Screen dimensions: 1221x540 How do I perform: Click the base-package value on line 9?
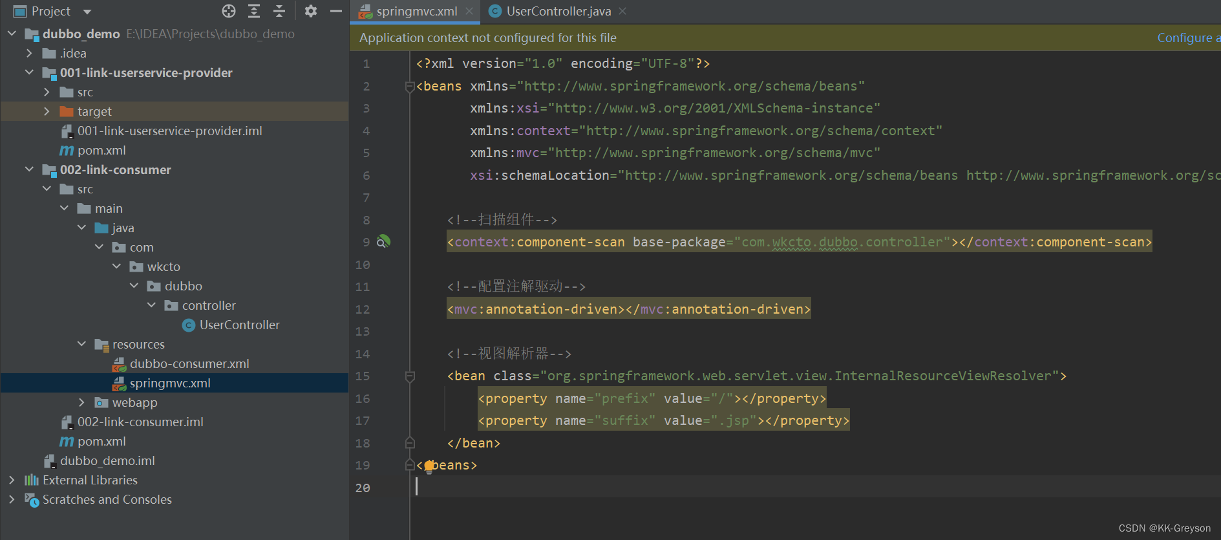[842, 242]
